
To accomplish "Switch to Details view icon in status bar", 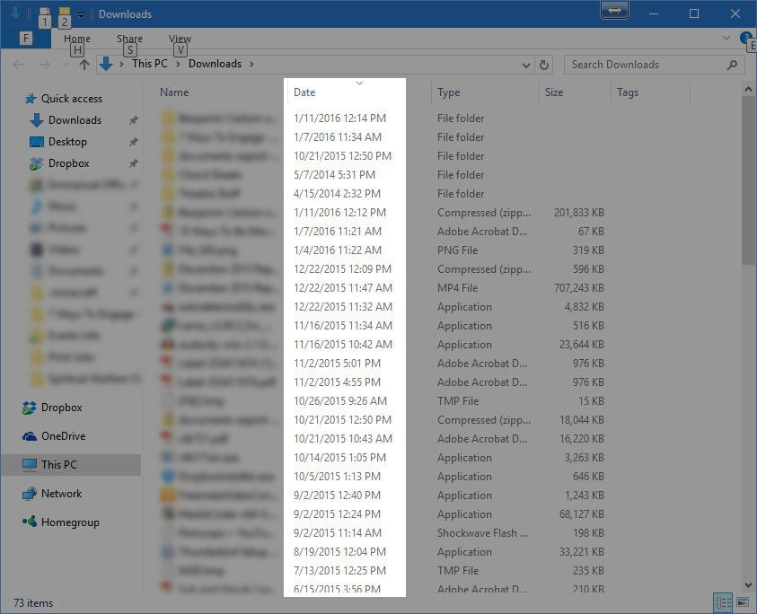I will (x=723, y=602).
